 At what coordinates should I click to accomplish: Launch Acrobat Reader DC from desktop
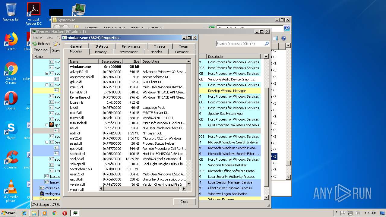point(33,14)
